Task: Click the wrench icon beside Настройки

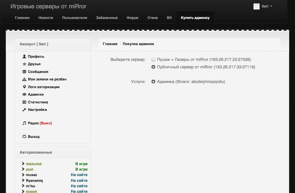Action: pos(24,110)
